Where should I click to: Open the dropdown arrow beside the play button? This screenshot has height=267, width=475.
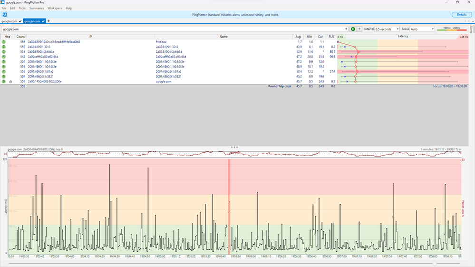359,29
